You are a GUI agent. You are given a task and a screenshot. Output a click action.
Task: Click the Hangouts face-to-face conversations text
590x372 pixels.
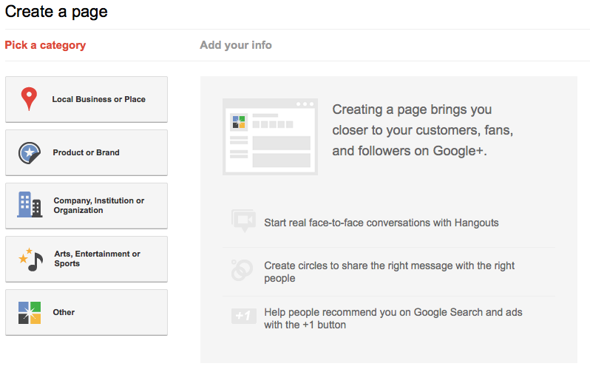(x=381, y=222)
